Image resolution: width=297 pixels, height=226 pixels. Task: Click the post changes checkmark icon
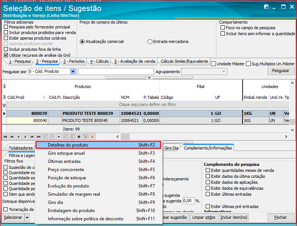(66, 137)
